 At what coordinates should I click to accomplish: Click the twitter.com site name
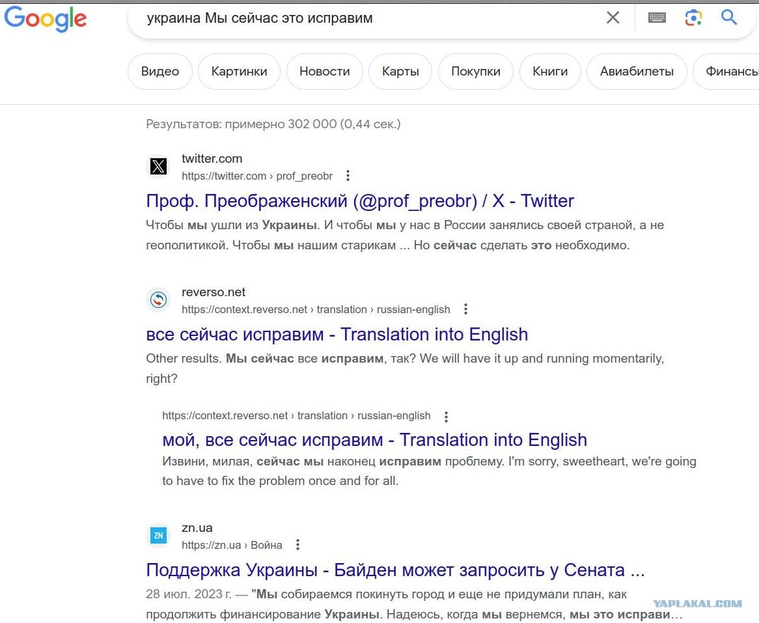coord(212,159)
